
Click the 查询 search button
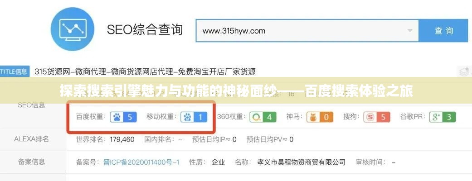(443, 30)
